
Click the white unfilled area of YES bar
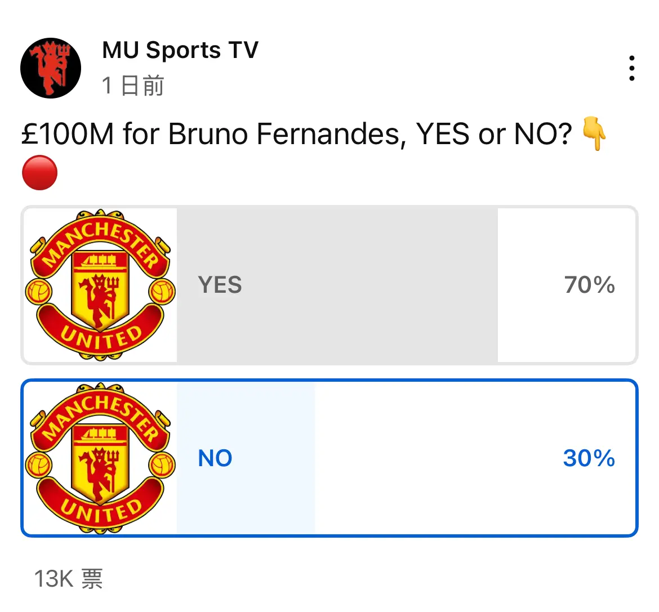566,285
